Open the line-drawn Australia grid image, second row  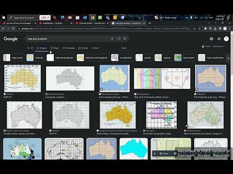click(24, 115)
